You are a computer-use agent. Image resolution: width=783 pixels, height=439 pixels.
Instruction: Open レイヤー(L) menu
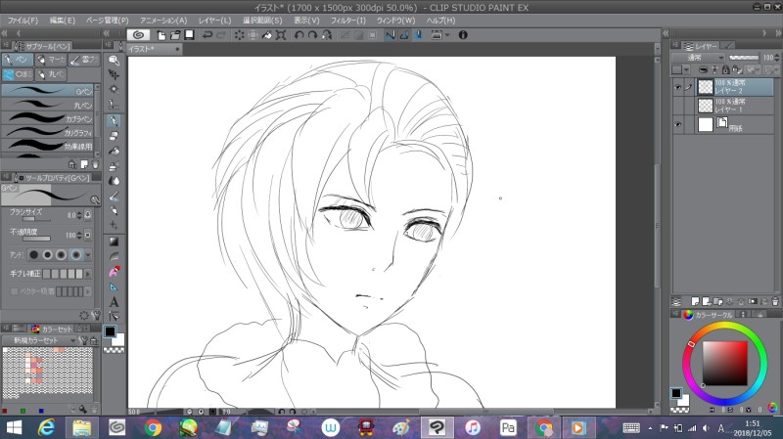click(x=214, y=21)
